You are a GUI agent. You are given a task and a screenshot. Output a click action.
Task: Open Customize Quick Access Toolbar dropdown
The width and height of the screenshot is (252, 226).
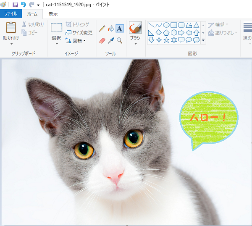[x=38, y=5]
